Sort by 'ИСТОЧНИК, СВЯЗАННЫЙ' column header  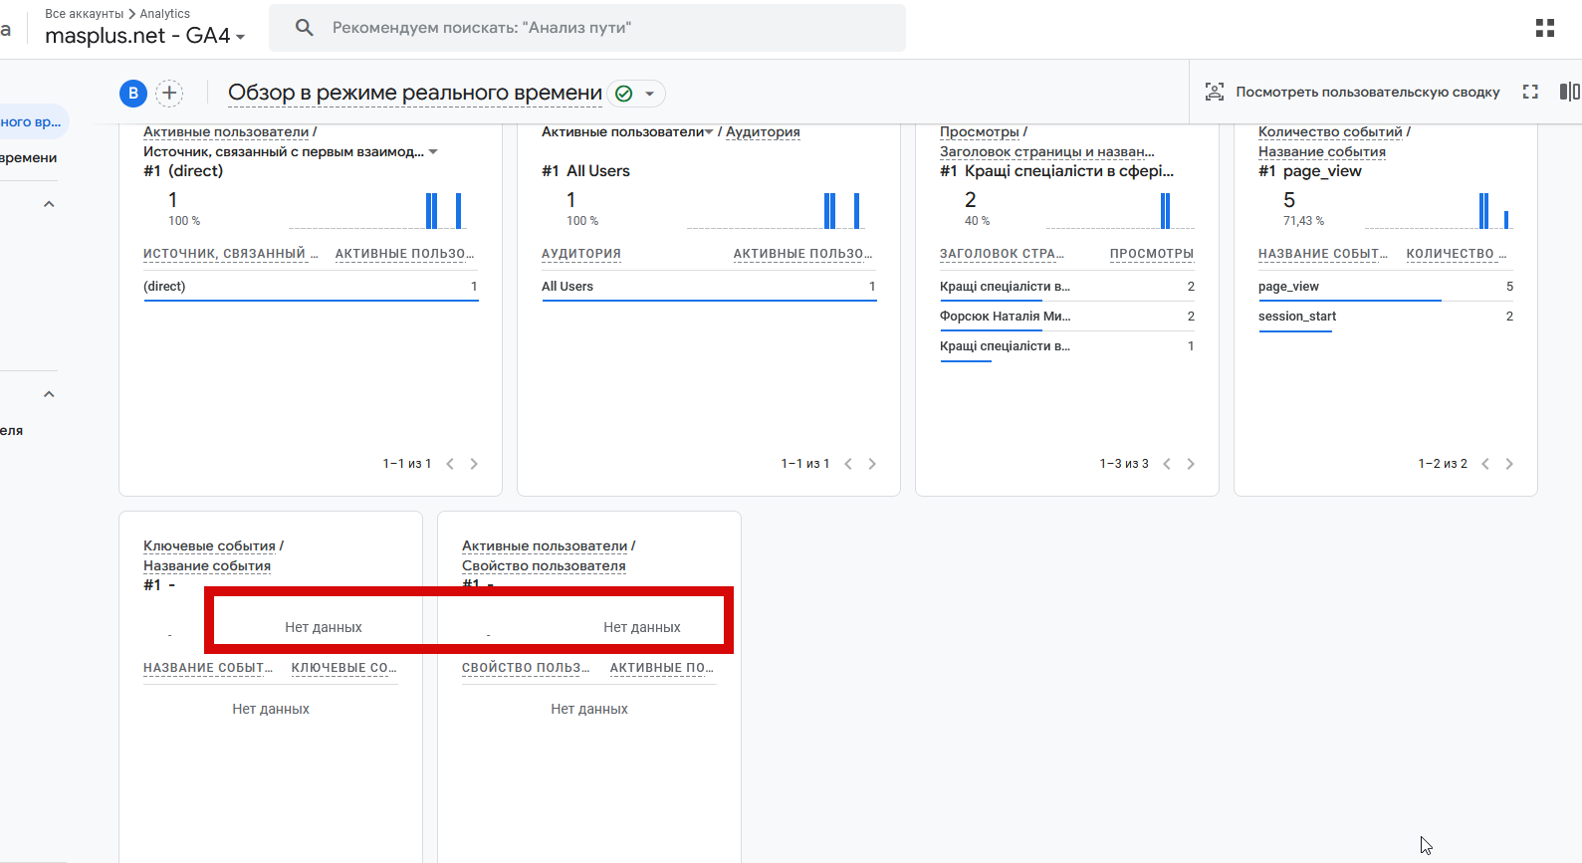click(x=231, y=254)
